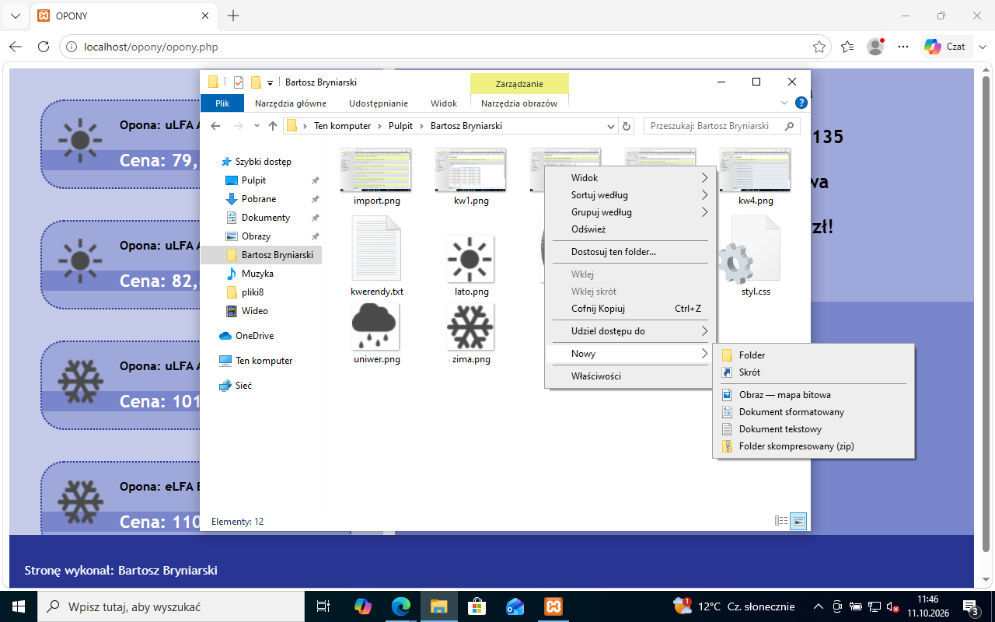Select Cofnij Kopiuj menu entry

tap(630, 309)
